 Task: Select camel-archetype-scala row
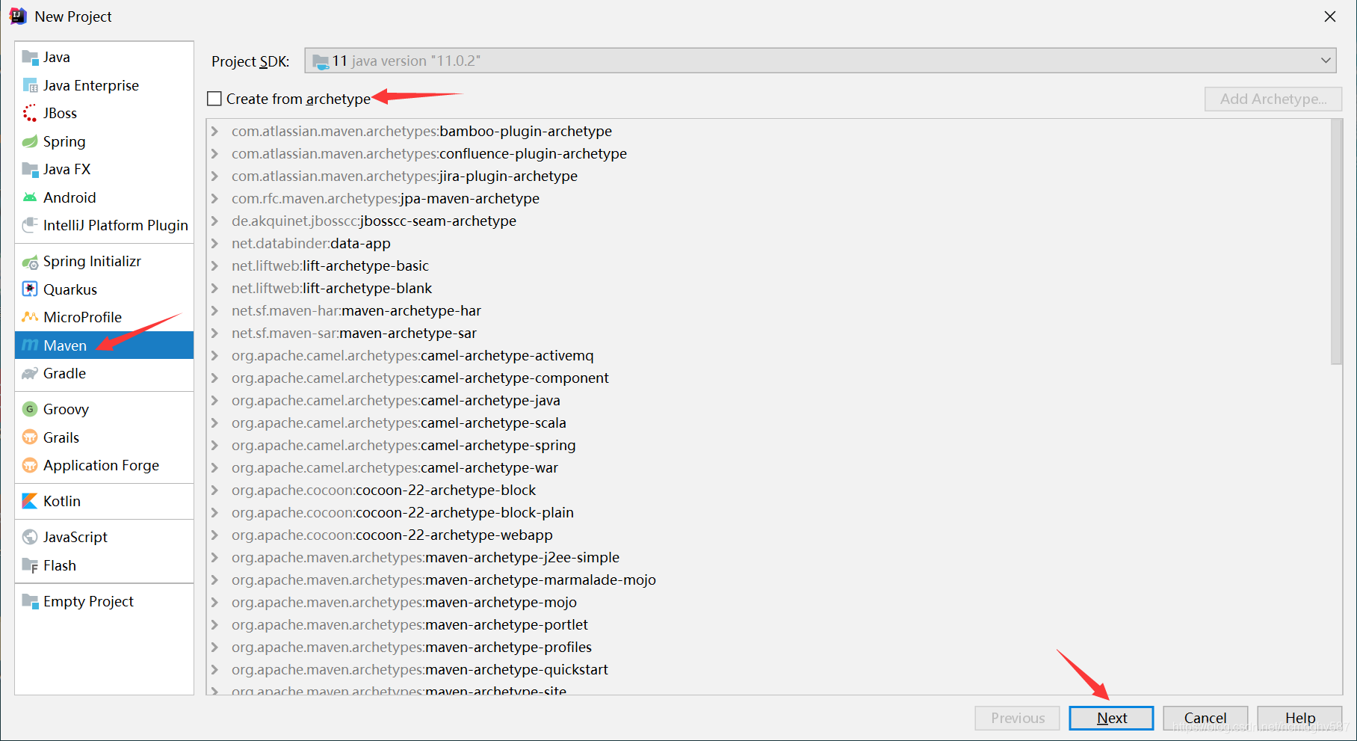[768, 423]
